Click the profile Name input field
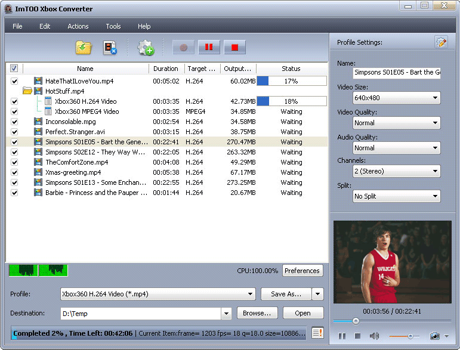The height and width of the screenshot is (350, 460). 396,72
